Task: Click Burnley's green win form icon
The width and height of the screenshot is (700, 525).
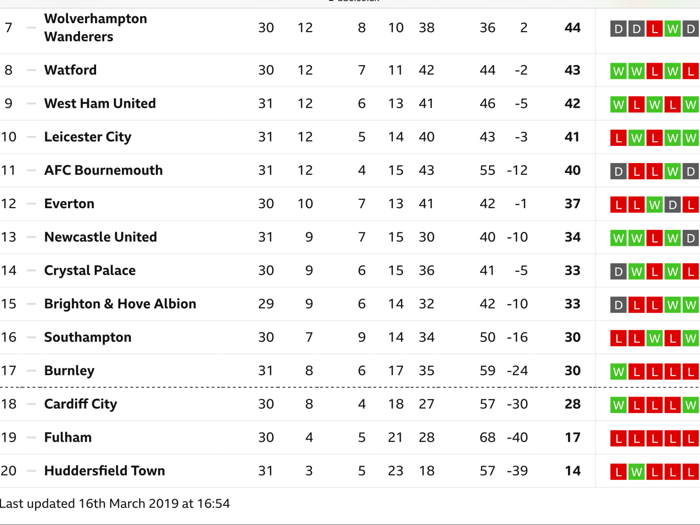Action: 618,372
